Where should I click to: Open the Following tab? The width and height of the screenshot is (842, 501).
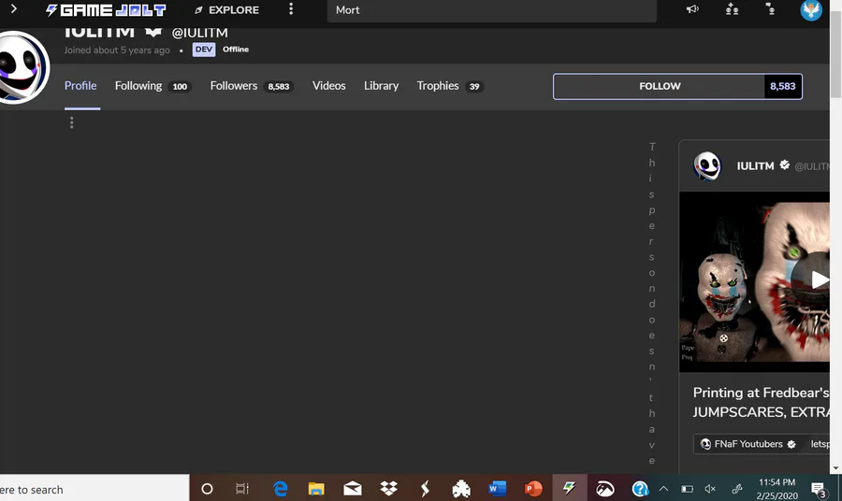tap(153, 86)
